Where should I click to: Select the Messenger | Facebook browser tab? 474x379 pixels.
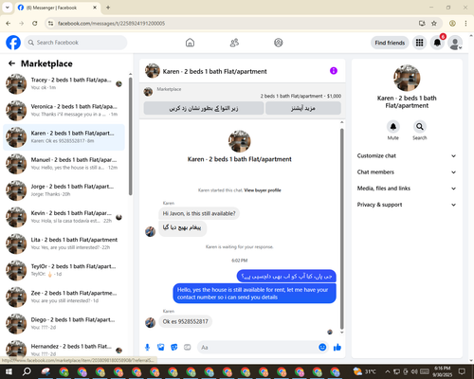(x=58, y=8)
